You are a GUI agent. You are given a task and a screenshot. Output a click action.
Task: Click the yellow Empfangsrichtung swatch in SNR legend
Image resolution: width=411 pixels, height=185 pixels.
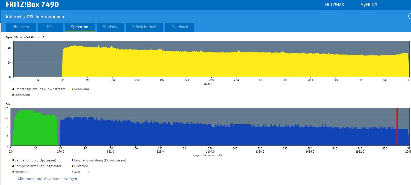coord(13,89)
